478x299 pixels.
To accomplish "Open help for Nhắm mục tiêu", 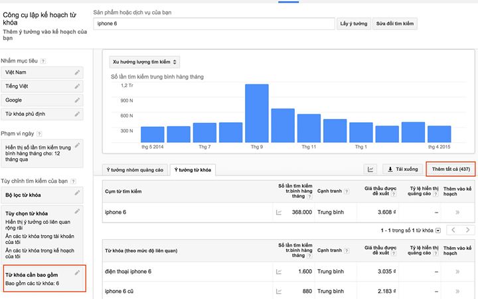I will tap(43, 61).
